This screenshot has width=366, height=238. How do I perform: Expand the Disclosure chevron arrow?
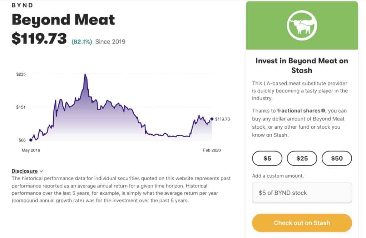point(41,171)
